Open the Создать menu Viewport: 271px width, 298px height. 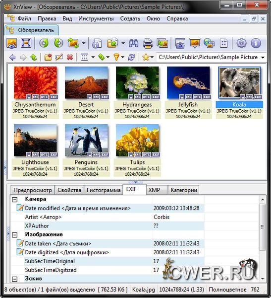pos(130,19)
